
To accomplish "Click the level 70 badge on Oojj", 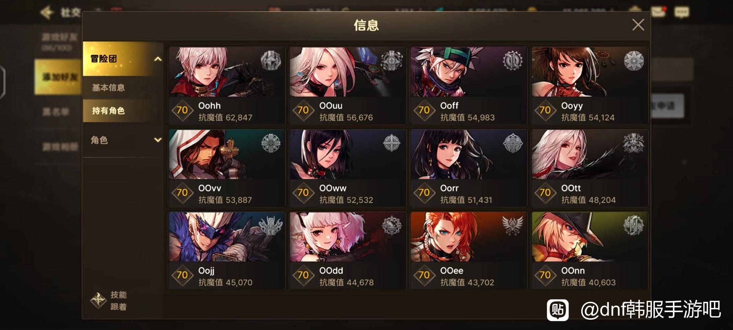I will tap(182, 275).
